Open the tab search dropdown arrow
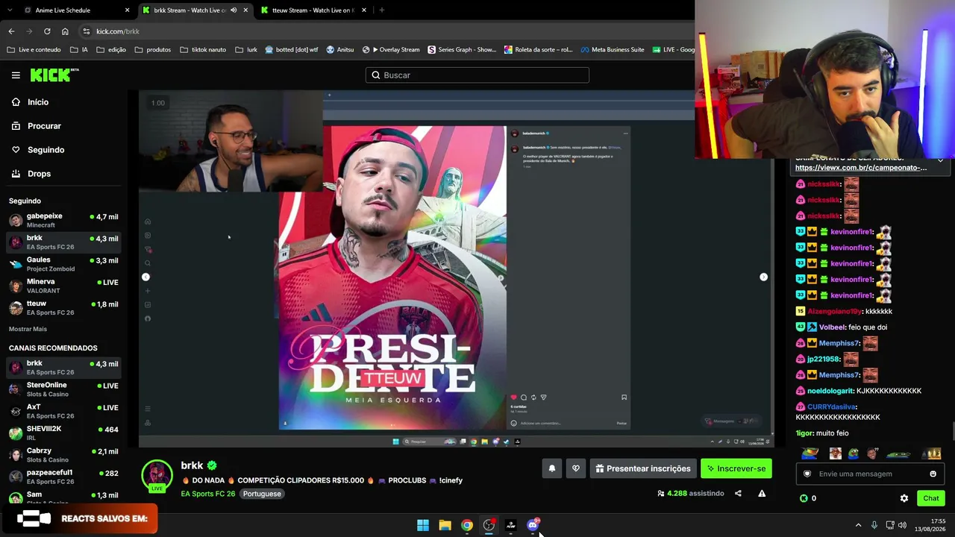The image size is (955, 537). tap(11, 10)
